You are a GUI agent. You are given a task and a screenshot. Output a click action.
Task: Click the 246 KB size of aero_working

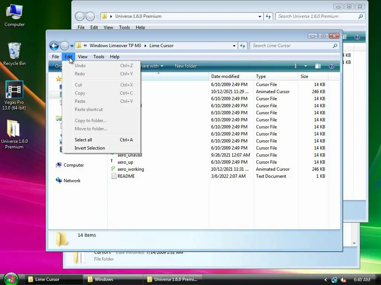click(318, 169)
